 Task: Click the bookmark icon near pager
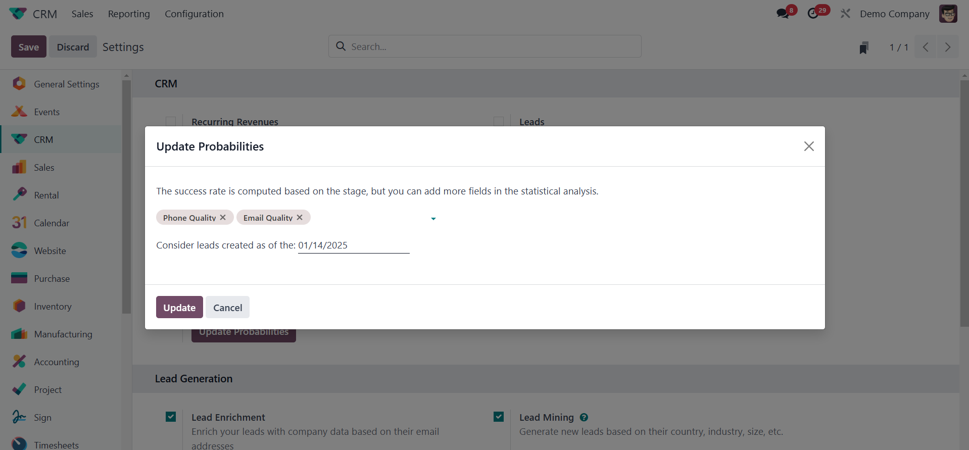click(864, 47)
